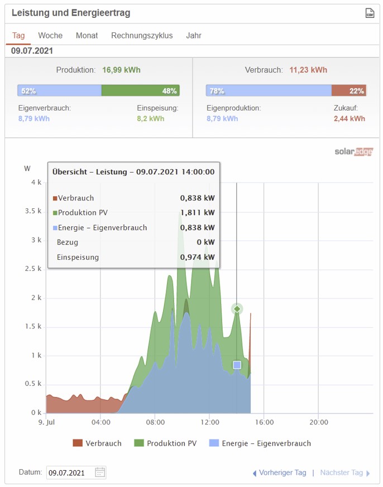Toggle Verbrauch series in chart legend
This screenshot has height=487, width=383.
click(x=97, y=443)
